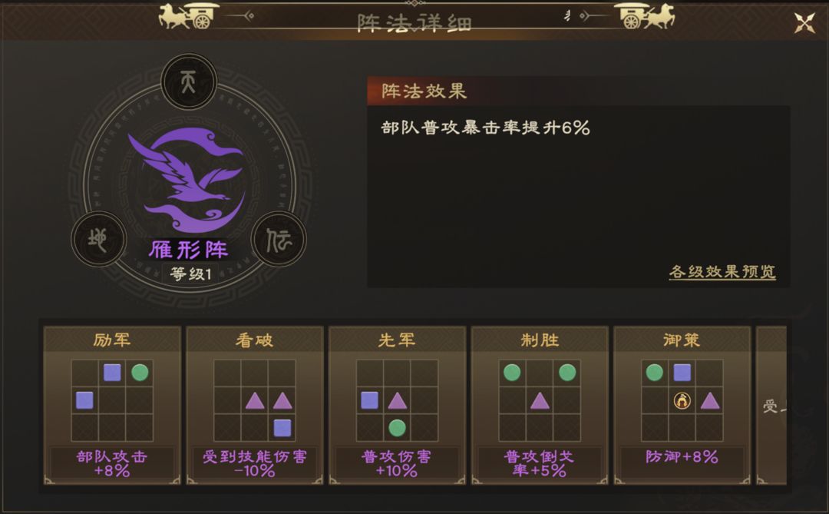Select the 先军 formation card
829x514 pixels.
(x=397, y=406)
